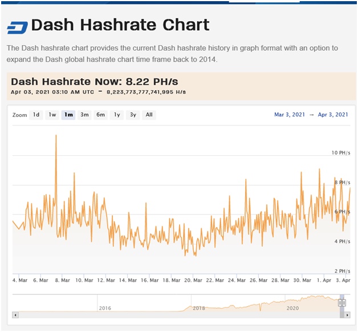Click the Dash Hashrate Chart heading
Viewport: 358px width, 332px height.
[x=120, y=25]
